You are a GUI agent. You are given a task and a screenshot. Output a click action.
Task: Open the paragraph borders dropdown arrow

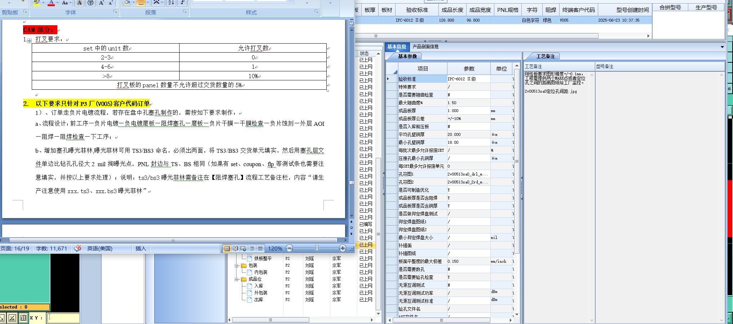147,3
